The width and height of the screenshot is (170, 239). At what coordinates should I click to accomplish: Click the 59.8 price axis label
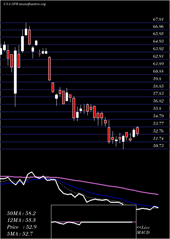[157, 79]
